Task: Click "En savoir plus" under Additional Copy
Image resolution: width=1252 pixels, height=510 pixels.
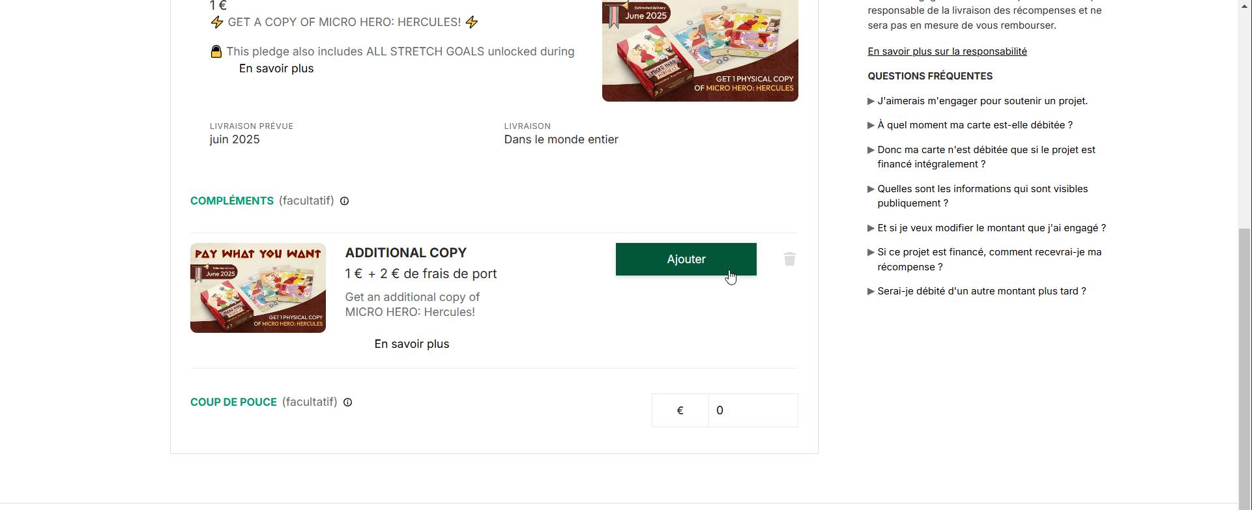Action: [x=411, y=344]
